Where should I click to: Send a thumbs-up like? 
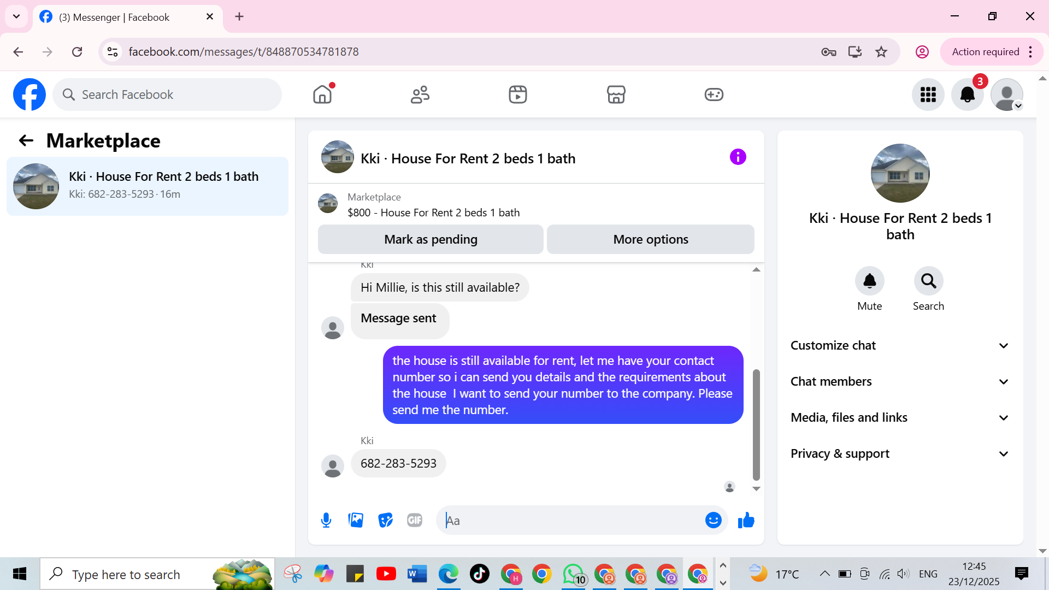tap(746, 520)
